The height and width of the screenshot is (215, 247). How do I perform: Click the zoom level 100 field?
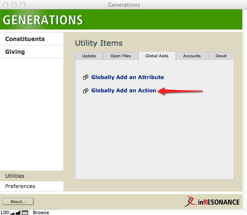click(x=5, y=212)
